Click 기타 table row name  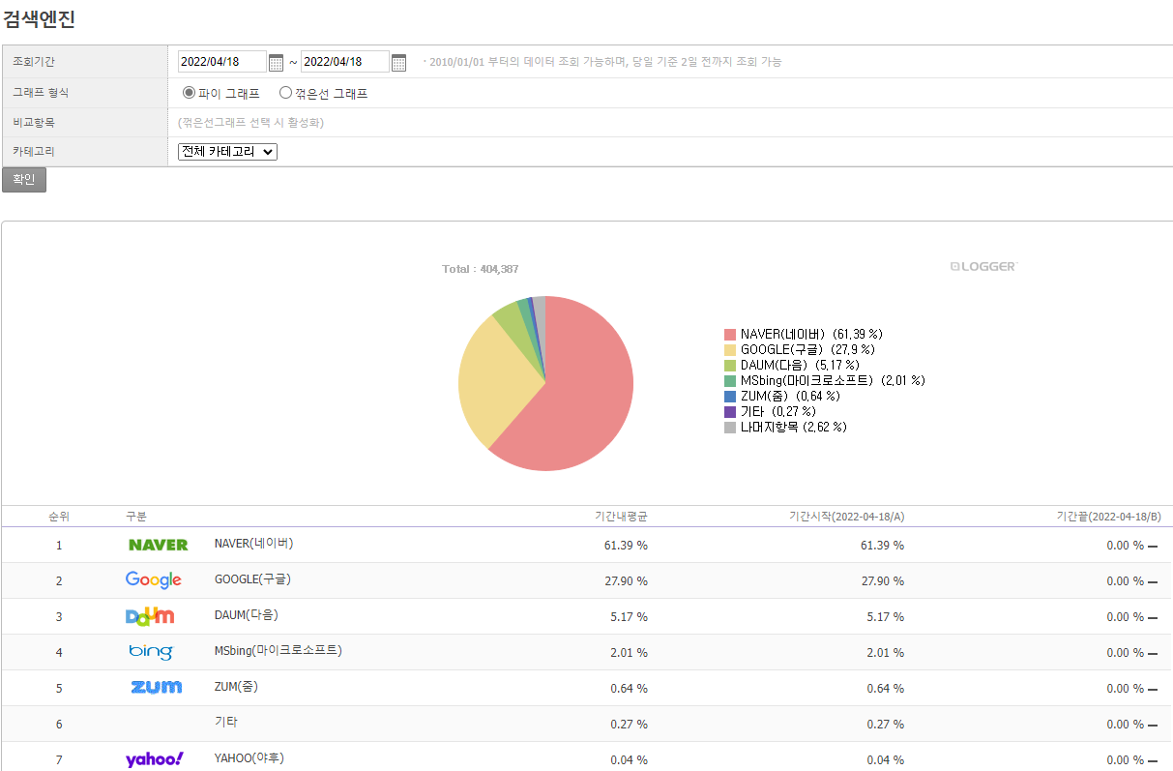point(226,723)
